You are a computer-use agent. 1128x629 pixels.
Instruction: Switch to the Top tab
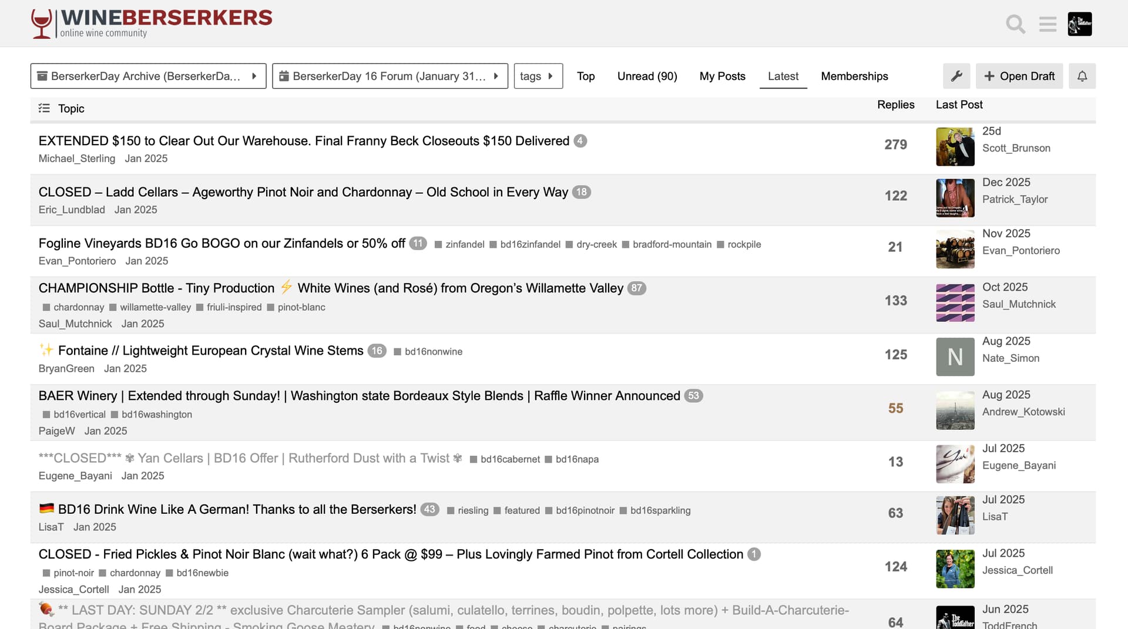[586, 76]
